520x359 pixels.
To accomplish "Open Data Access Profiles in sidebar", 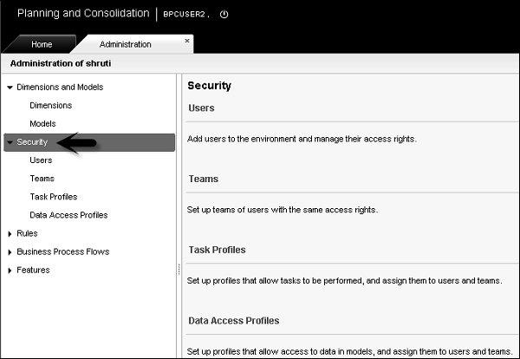I will click(x=68, y=215).
